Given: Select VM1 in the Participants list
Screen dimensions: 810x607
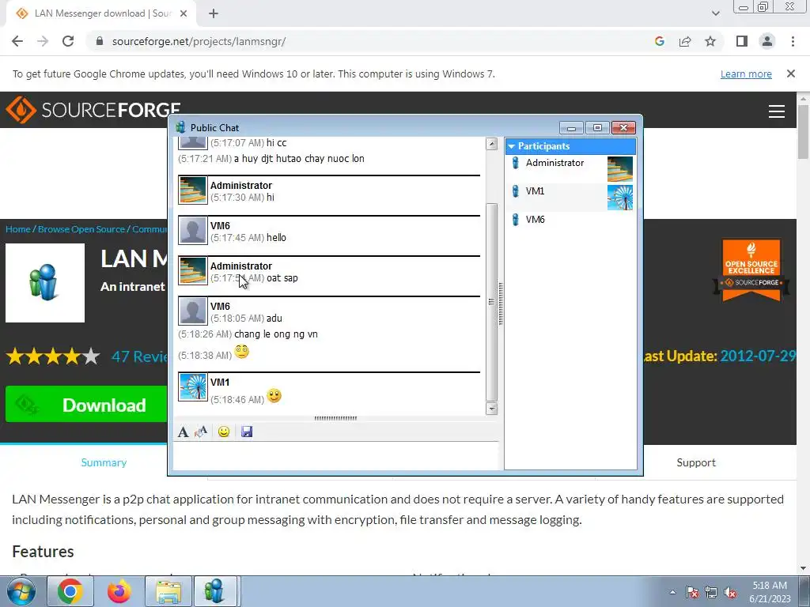Looking at the screenshot, I should coord(570,197).
